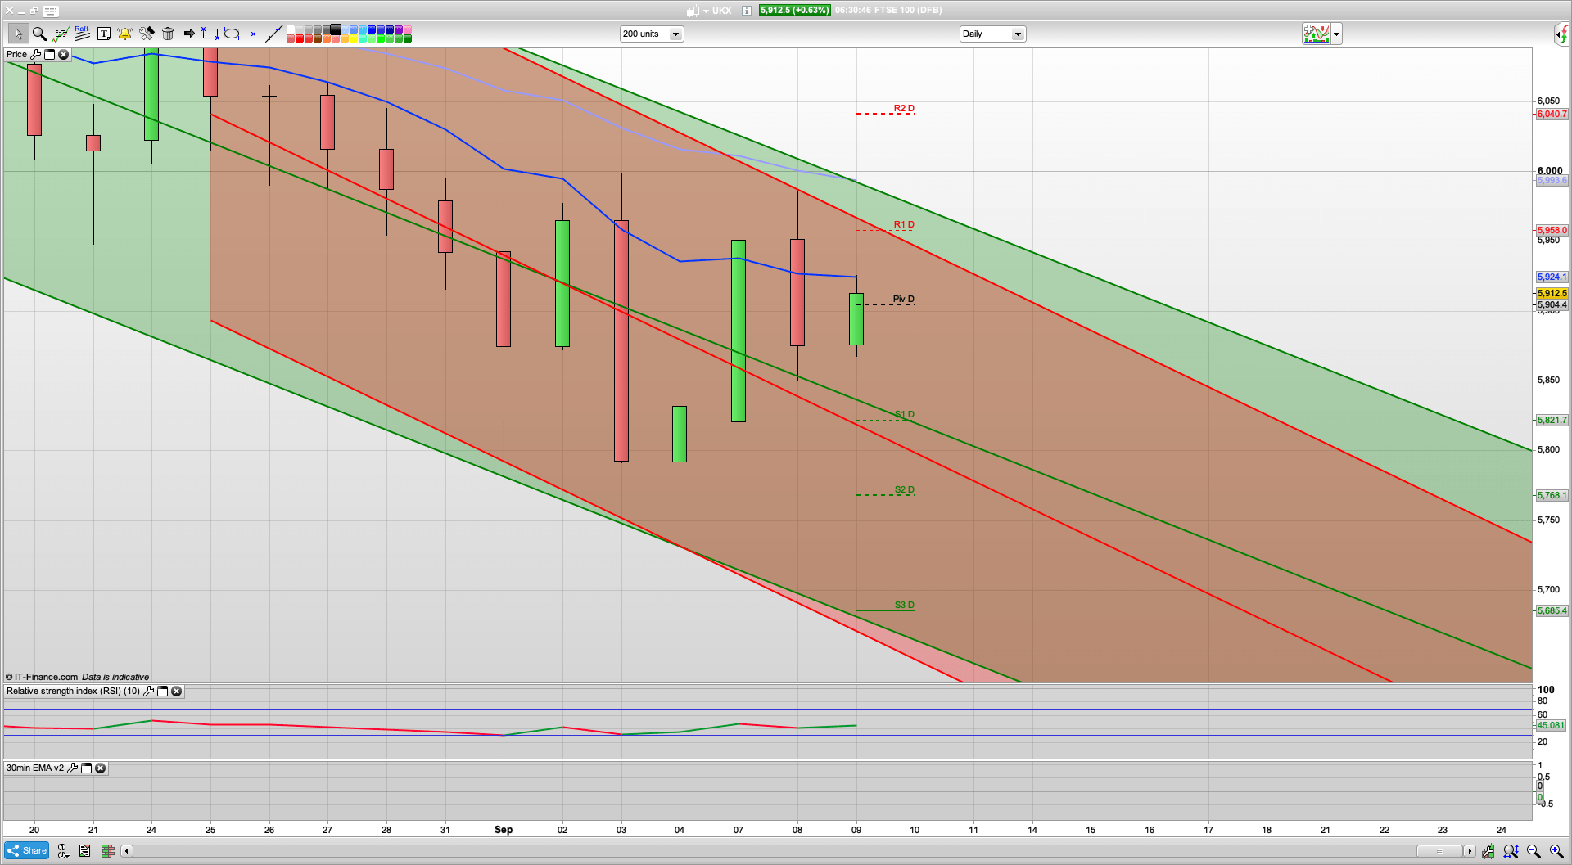Screen dimensions: 1572x865
Task: Select the rectangle drawing tool
Action: [x=209, y=34]
